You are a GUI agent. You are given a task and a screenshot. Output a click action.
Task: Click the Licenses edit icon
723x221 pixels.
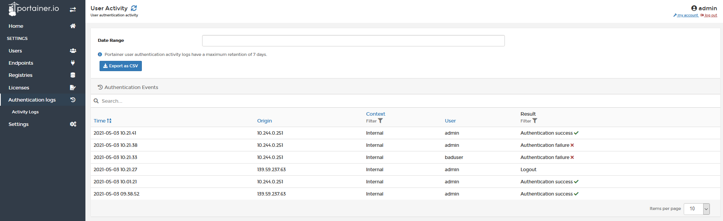(73, 87)
